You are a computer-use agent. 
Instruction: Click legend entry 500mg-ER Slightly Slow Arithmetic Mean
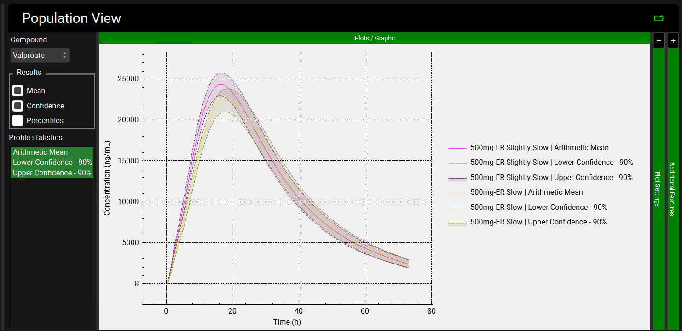tap(539, 148)
